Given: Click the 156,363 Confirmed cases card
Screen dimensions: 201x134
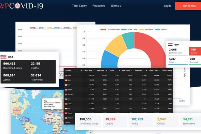Looking at the screenshot, I should coord(89,121).
